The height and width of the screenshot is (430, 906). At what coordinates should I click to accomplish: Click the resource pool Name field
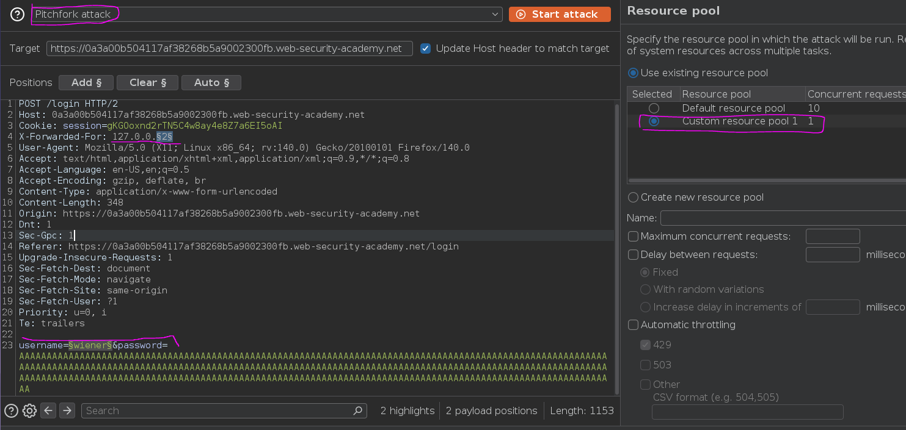tap(783, 218)
